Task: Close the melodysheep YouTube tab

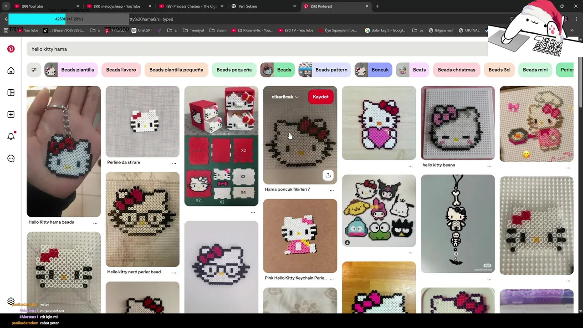Action: pyautogui.click(x=150, y=6)
